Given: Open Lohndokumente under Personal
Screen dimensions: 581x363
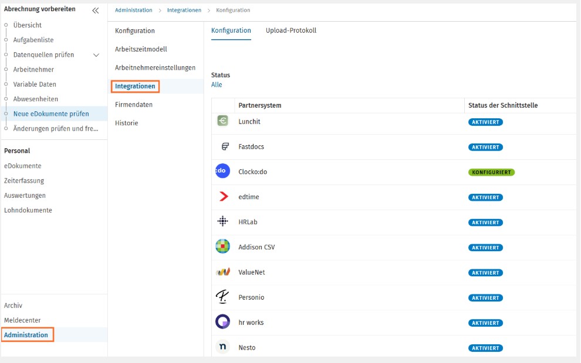Looking at the screenshot, I should 28,210.
